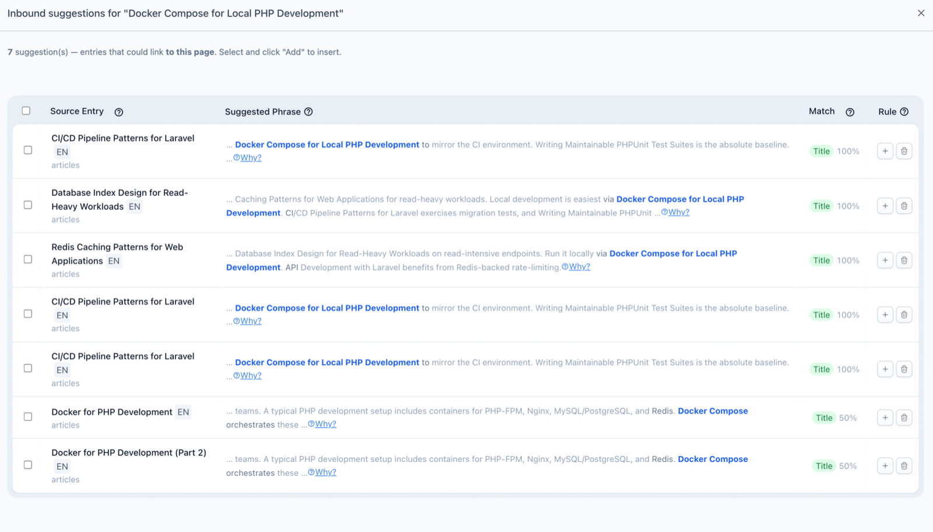Click the Rule column header label
Viewport: 933px width, 532px height.
click(x=888, y=111)
